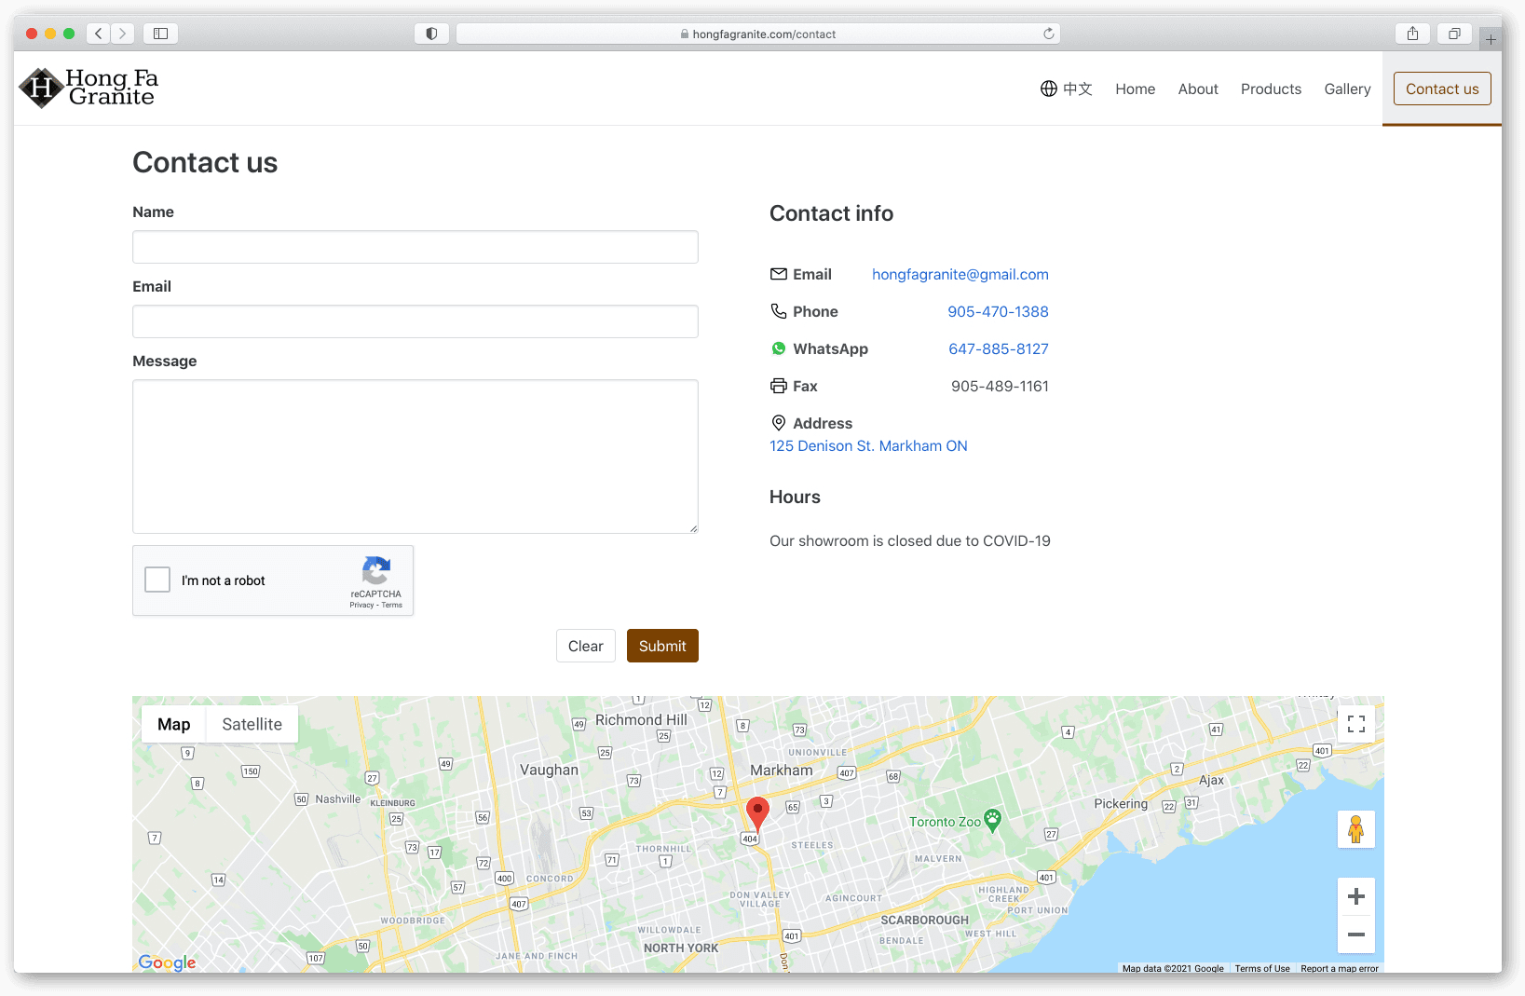Check the I'm not a robot box
Viewport: 1525px width, 996px height.
coord(157,579)
